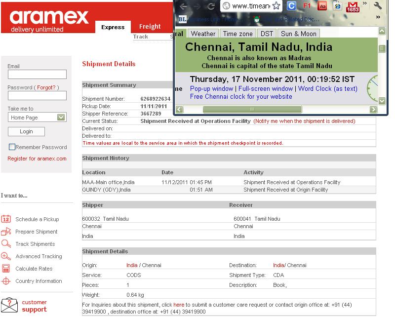Select the Time zone tab
The height and width of the screenshot is (317, 395).
click(237, 34)
